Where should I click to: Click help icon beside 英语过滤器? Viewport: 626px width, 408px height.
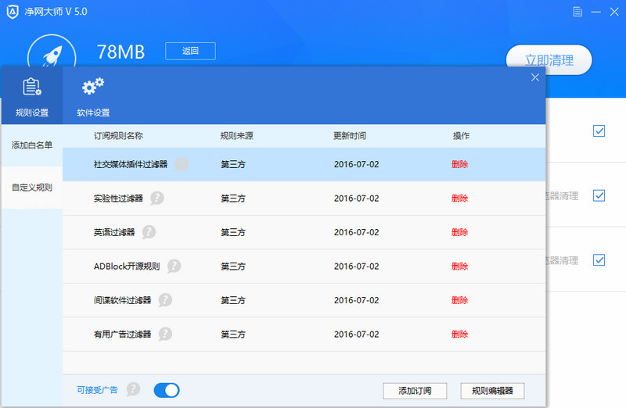(x=149, y=232)
